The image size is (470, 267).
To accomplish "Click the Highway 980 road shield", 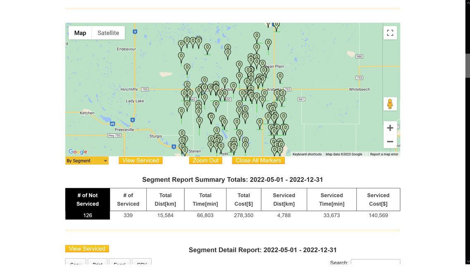I will click(x=359, y=56).
